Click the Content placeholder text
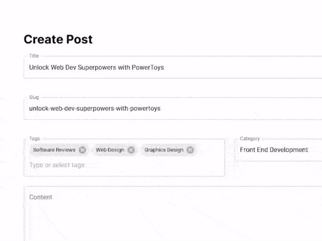The height and width of the screenshot is (241, 322). [x=41, y=197]
